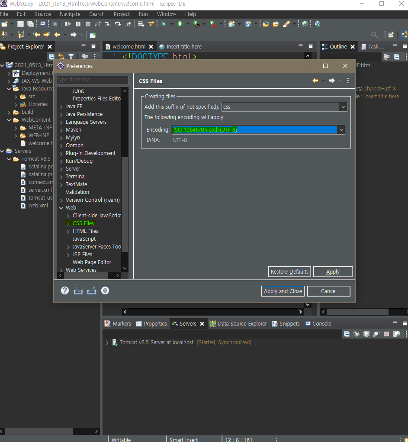Expand the JSP Files node
Screen dimensions: 408x442
tap(68, 255)
